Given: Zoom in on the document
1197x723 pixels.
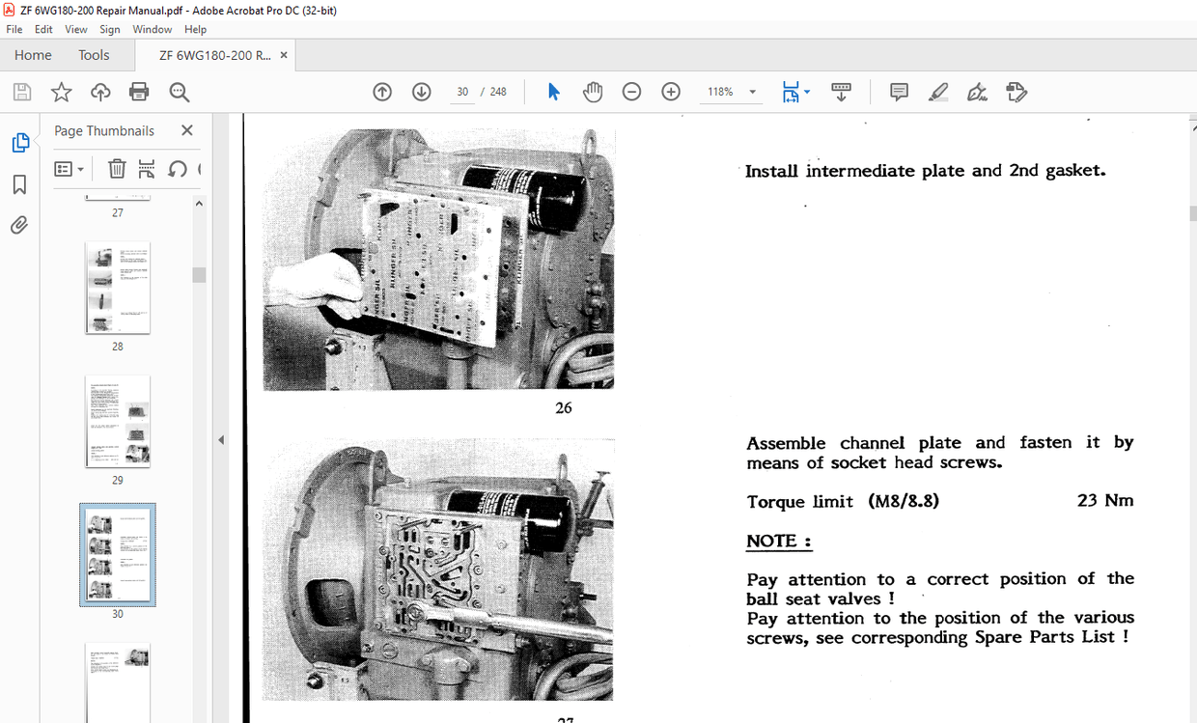Looking at the screenshot, I should tap(670, 92).
